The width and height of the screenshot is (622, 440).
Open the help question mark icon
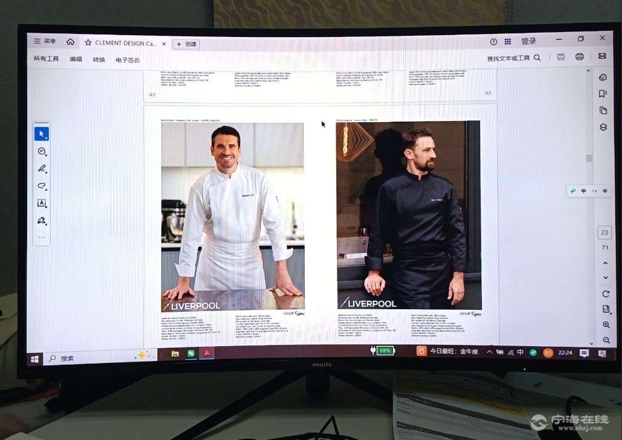click(494, 42)
